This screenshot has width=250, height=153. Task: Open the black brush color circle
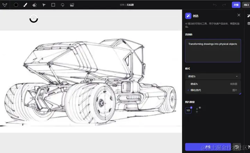[16, 5]
